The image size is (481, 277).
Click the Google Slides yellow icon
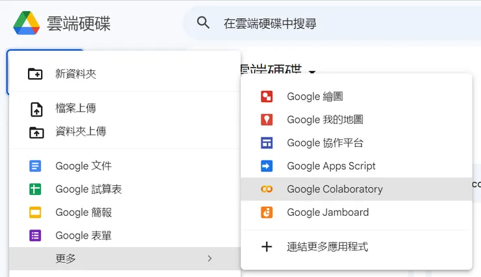35,212
